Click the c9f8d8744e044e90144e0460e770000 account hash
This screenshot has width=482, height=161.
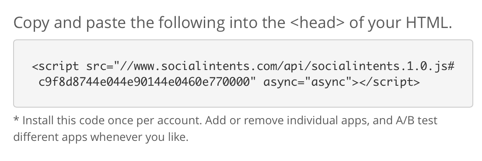pyautogui.click(x=144, y=82)
